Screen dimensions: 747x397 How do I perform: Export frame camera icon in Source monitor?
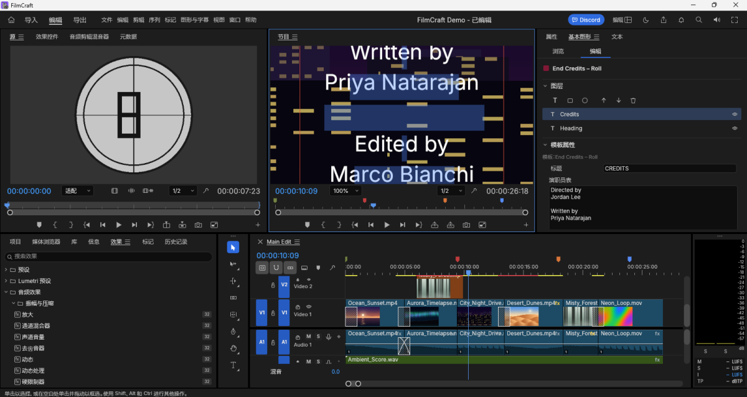click(198, 225)
